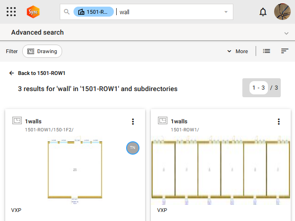Go back to 1501-ROW1
Screen dimensions: 295x221
pyautogui.click(x=37, y=74)
